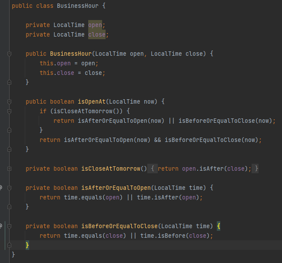The width and height of the screenshot is (282, 263).
Task: Place cursor on highlighted 'close' field declaration
Action: pyautogui.click(x=97, y=34)
